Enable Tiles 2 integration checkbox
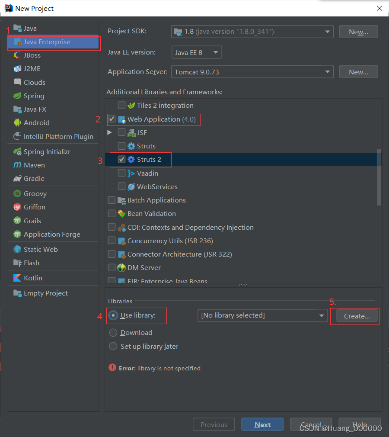 coord(121,105)
